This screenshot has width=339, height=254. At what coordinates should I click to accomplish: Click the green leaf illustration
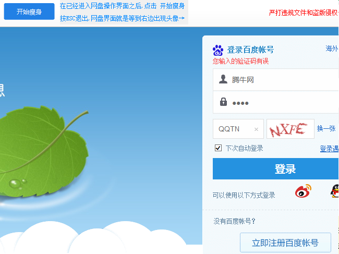click(x=42, y=151)
